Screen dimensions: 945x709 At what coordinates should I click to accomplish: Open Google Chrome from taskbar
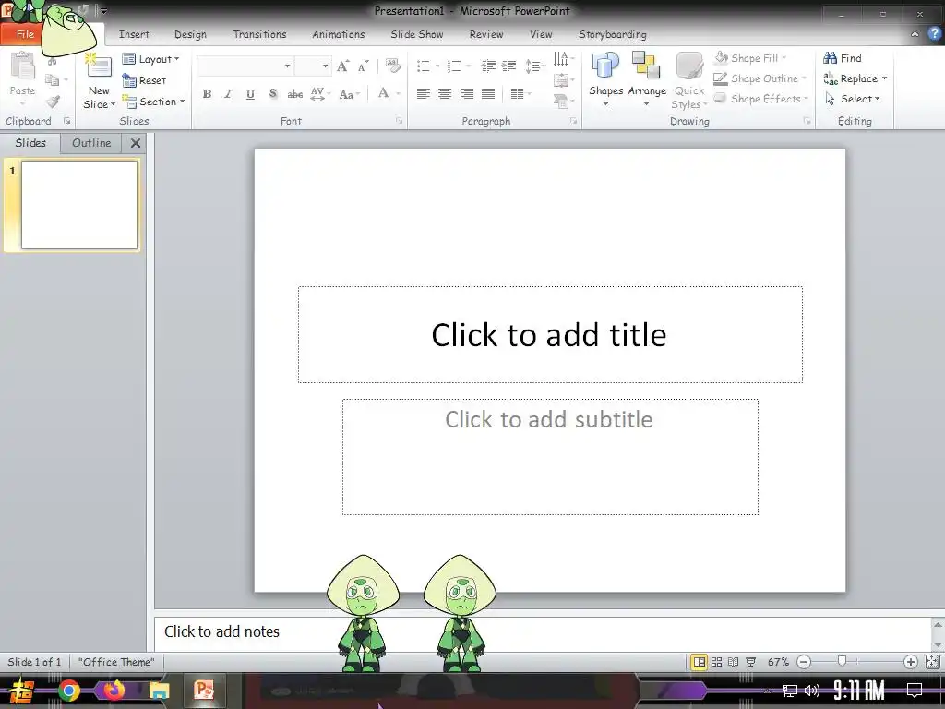[x=68, y=691]
